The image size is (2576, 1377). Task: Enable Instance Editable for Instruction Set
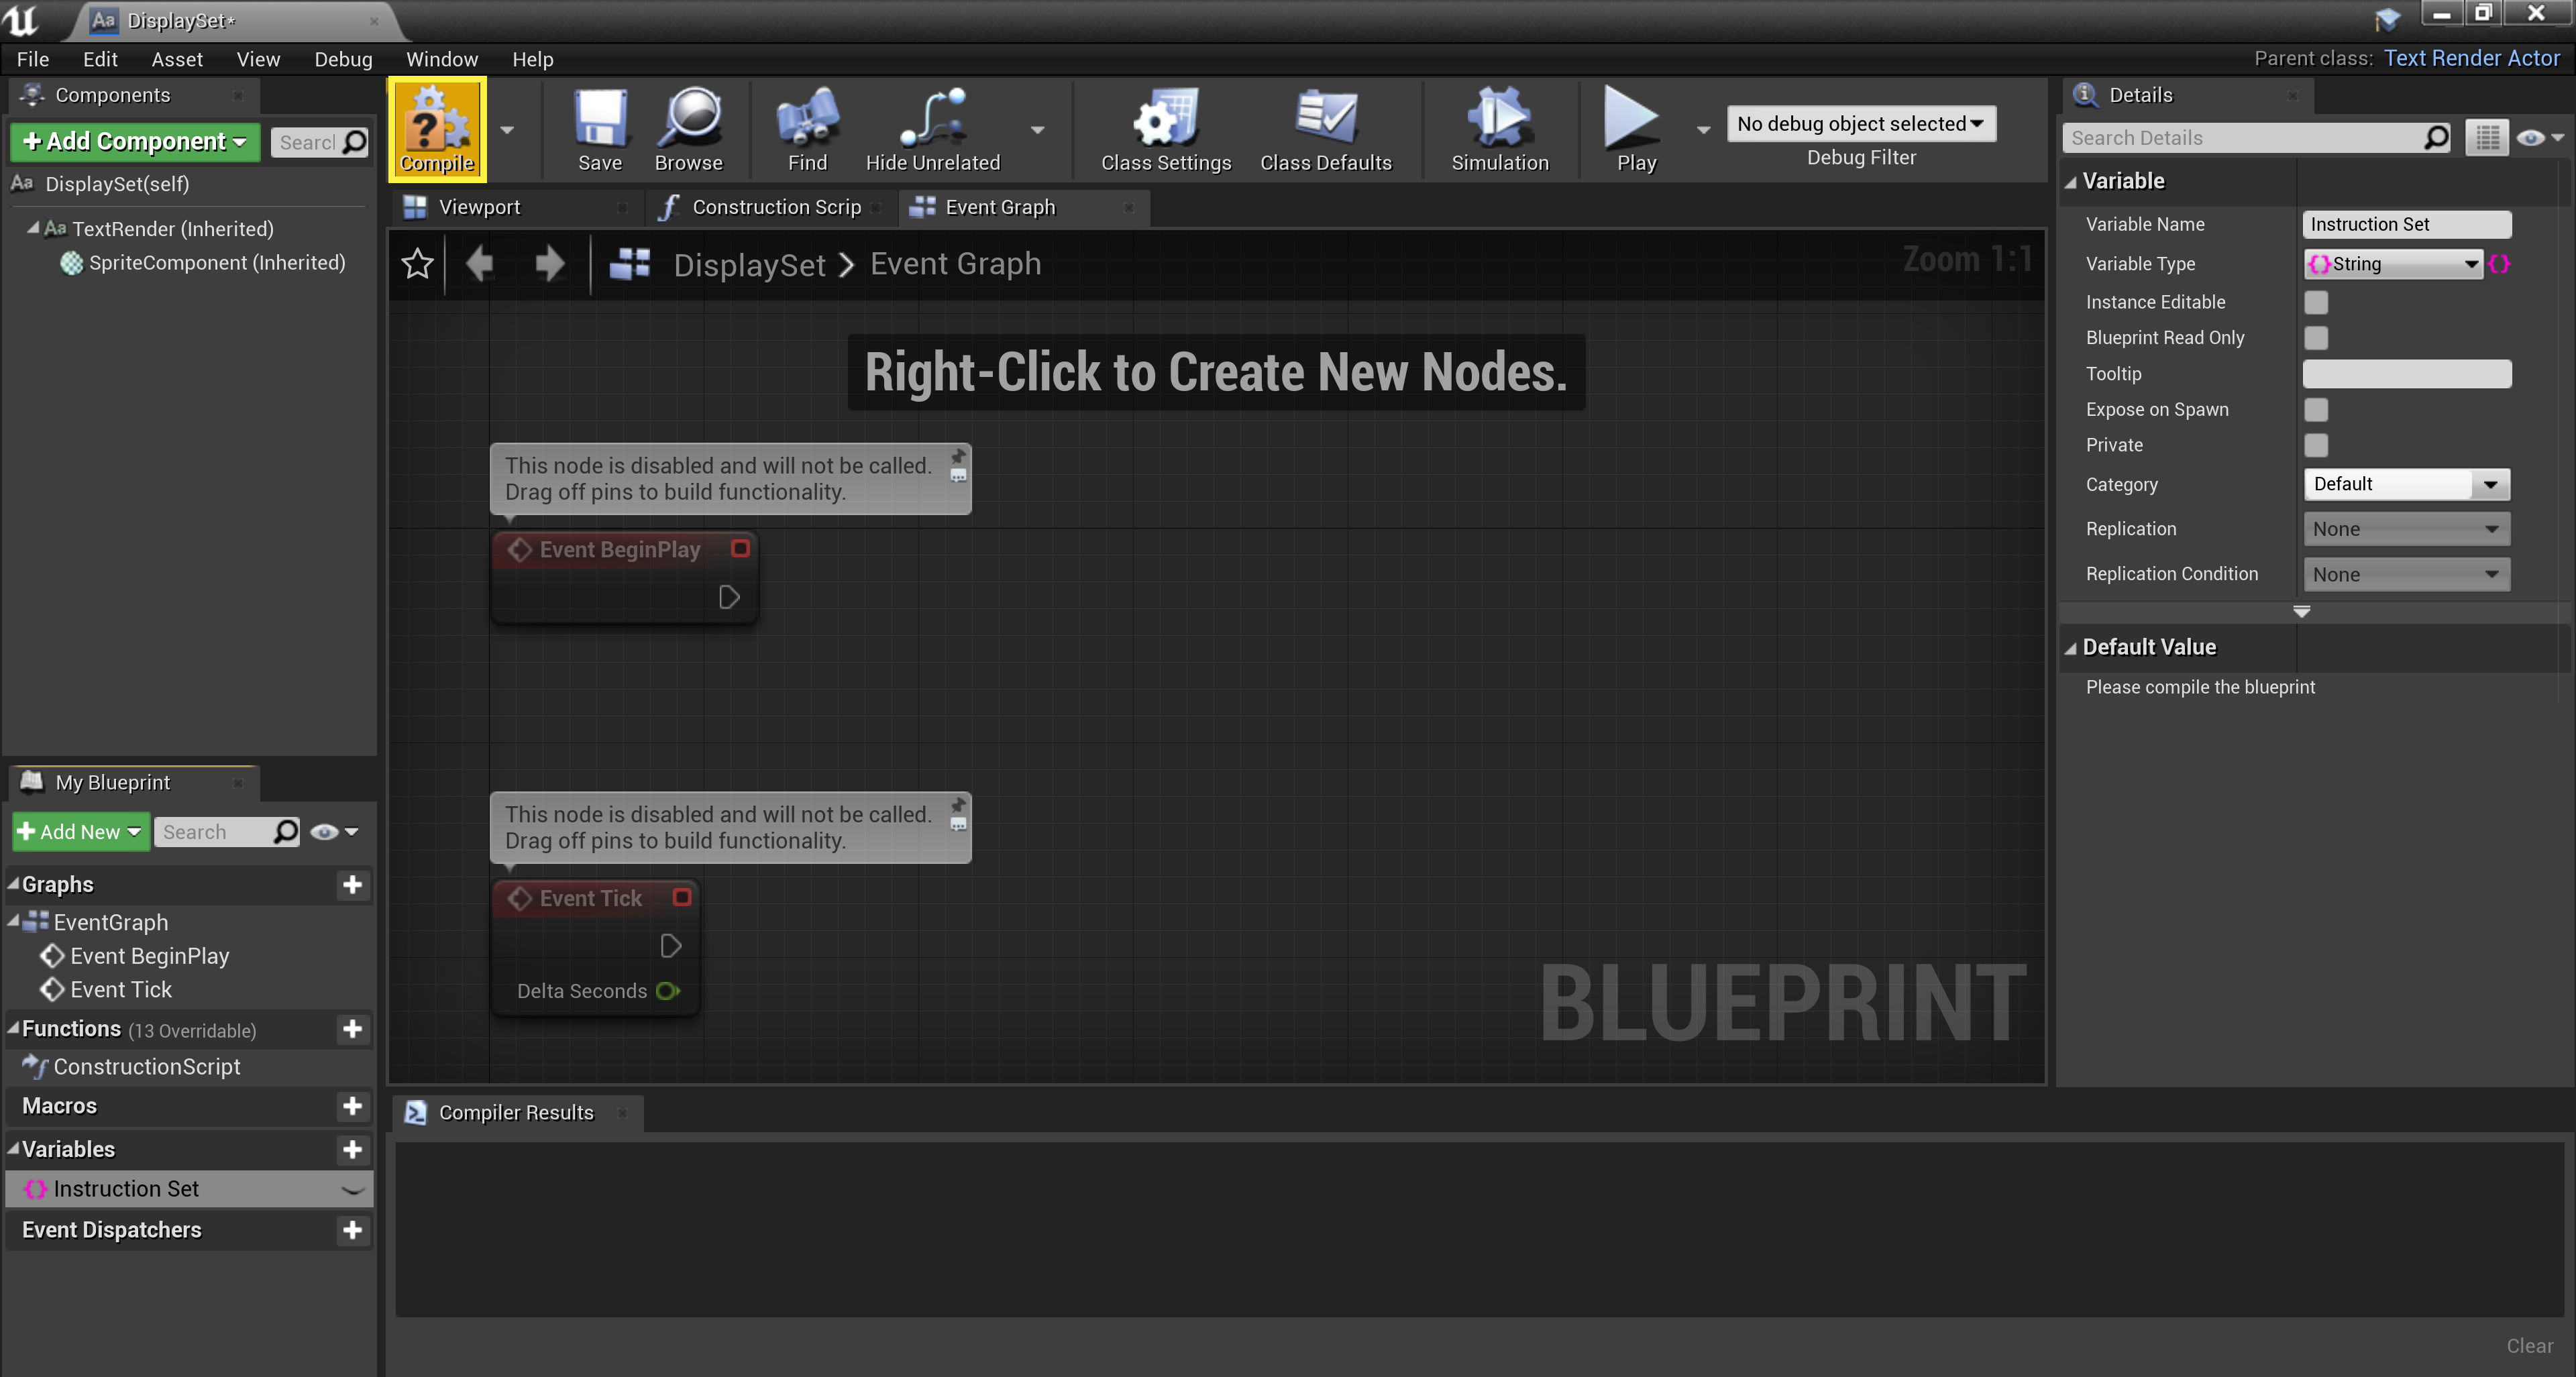tap(2316, 301)
